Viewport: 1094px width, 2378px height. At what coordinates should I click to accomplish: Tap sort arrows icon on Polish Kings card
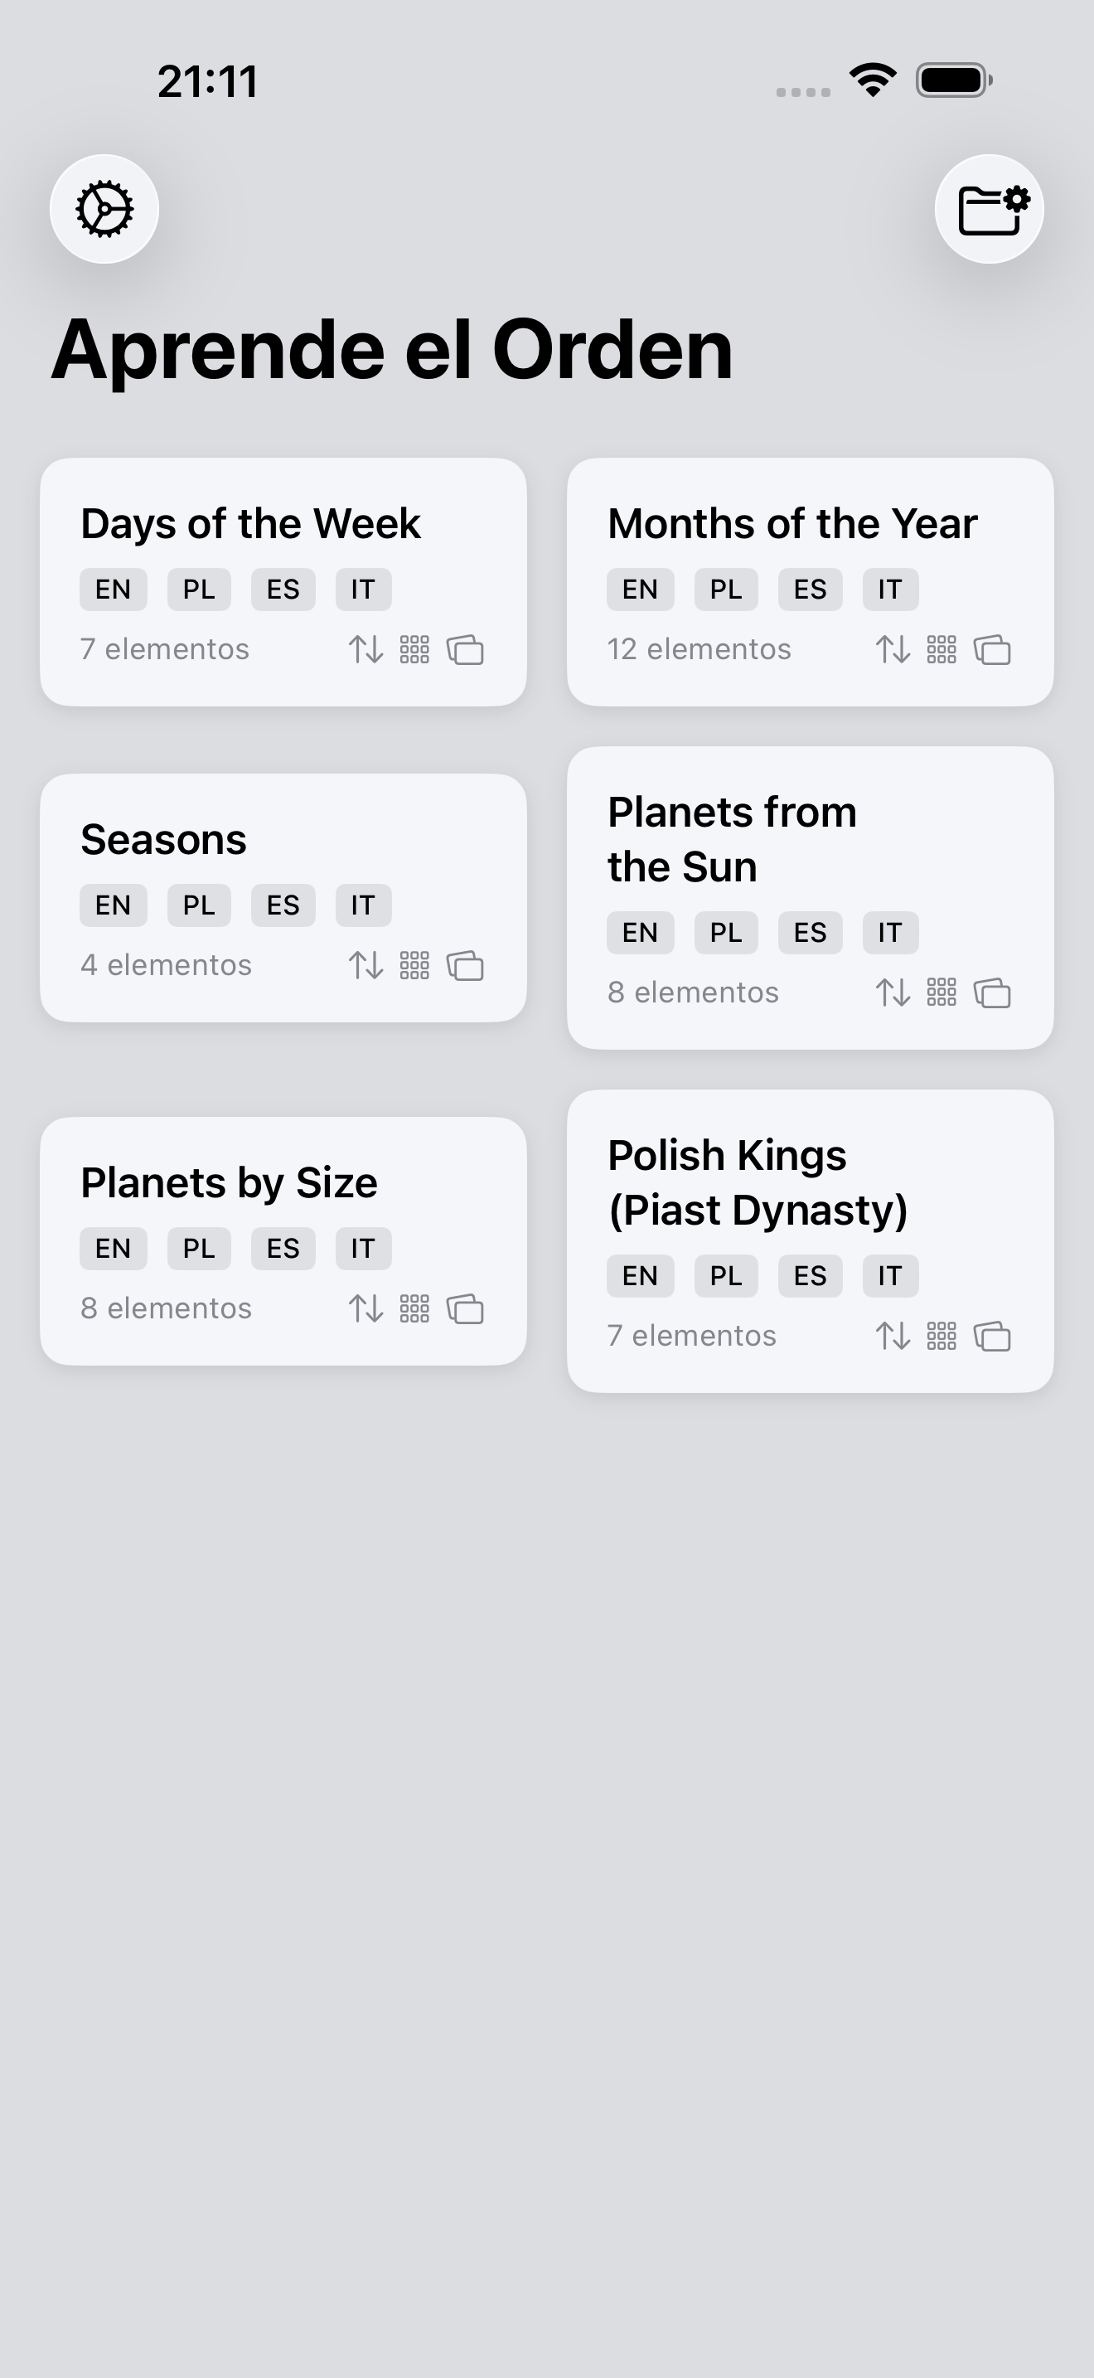[893, 1337]
